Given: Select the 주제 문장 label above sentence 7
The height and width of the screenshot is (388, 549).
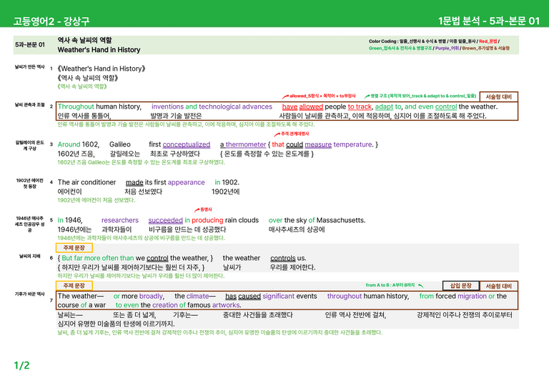Looking at the screenshot, I should tap(74, 286).
